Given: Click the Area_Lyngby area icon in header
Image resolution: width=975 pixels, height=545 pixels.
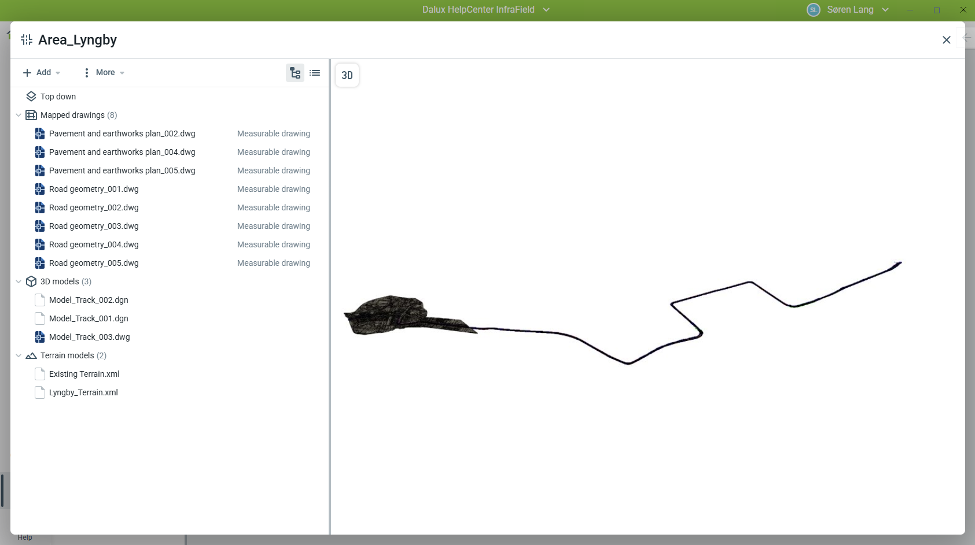Looking at the screenshot, I should [x=27, y=40].
